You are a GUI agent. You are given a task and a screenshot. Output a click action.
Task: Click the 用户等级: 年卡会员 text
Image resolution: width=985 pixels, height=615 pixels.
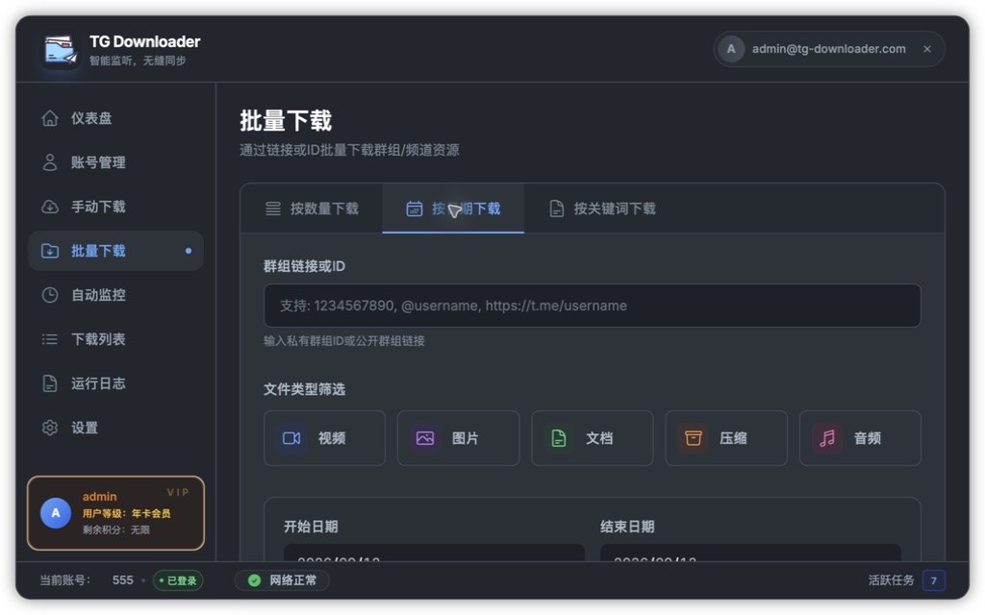point(126,513)
